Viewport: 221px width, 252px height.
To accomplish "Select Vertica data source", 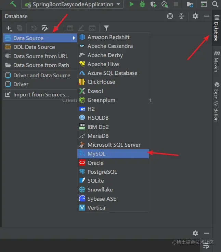I will coord(113,208).
